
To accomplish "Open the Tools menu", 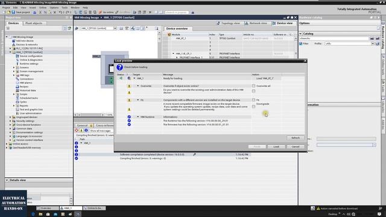I will [65, 8].
